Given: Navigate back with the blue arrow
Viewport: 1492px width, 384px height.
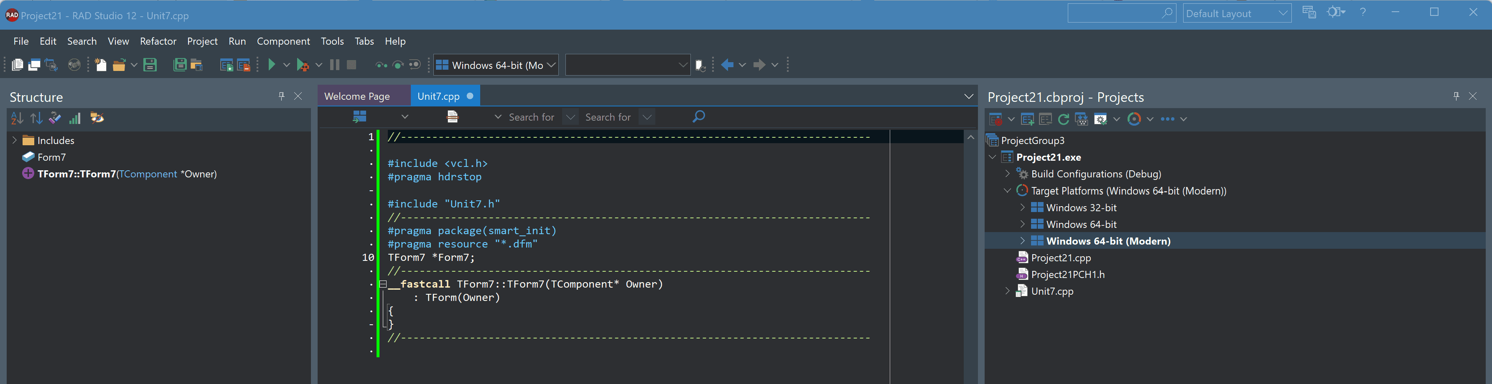Looking at the screenshot, I should (x=728, y=65).
